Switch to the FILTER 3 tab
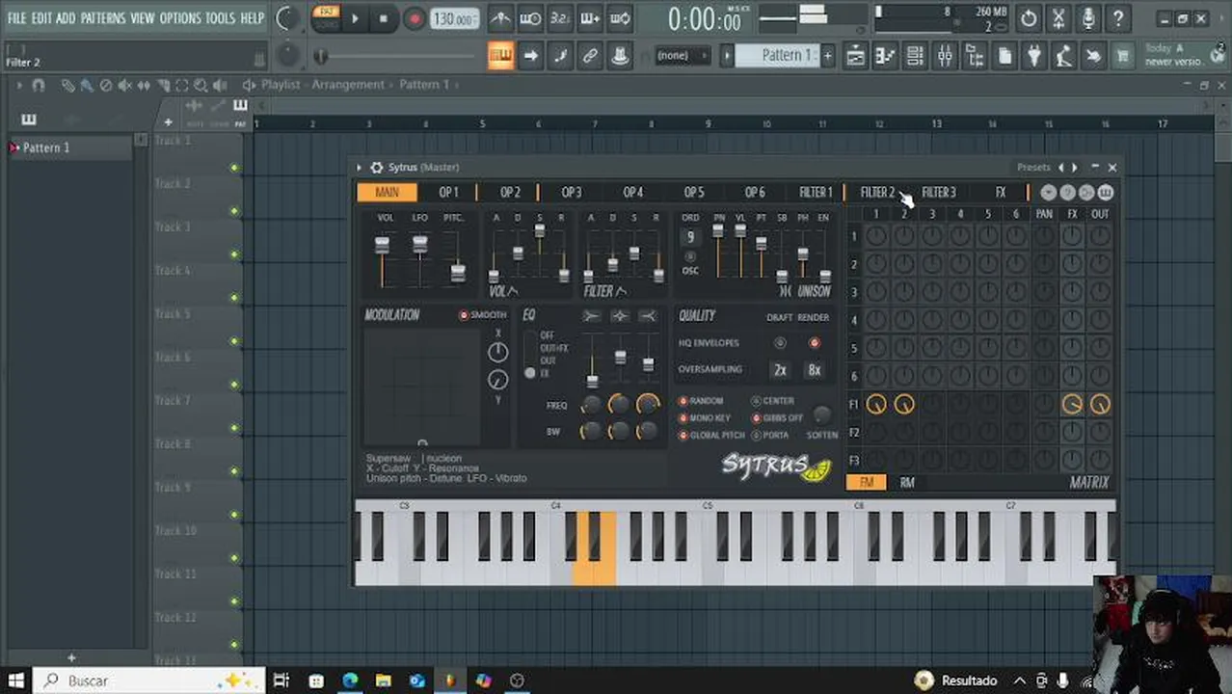1232x694 pixels. pyautogui.click(x=939, y=193)
